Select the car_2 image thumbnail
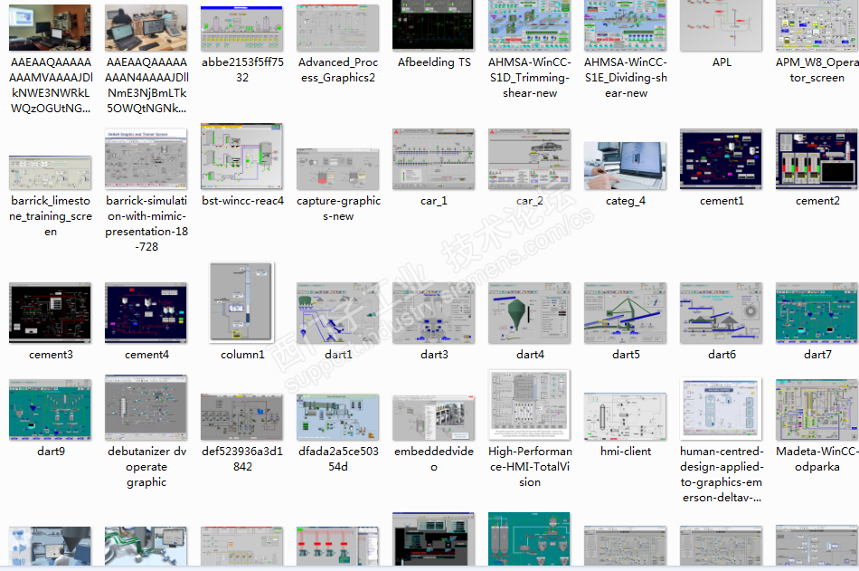Screen dimensions: 859x571 tap(529, 159)
